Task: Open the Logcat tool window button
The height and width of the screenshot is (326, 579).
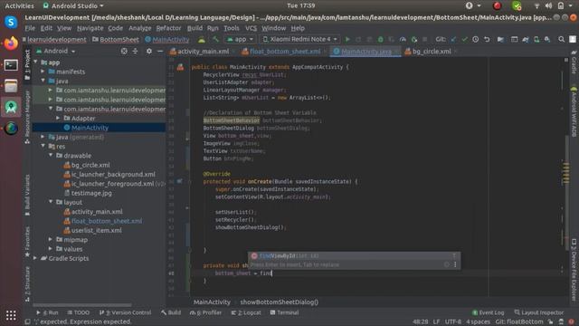Action: 246,312
